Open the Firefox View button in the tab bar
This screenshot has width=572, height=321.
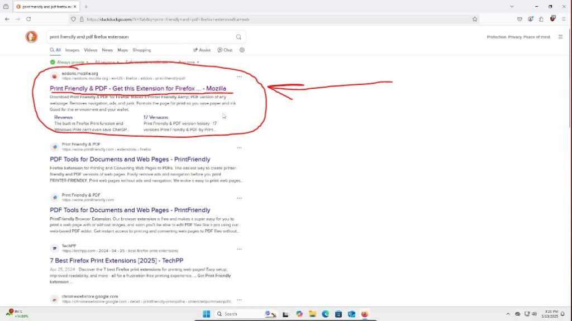[x=6, y=7]
